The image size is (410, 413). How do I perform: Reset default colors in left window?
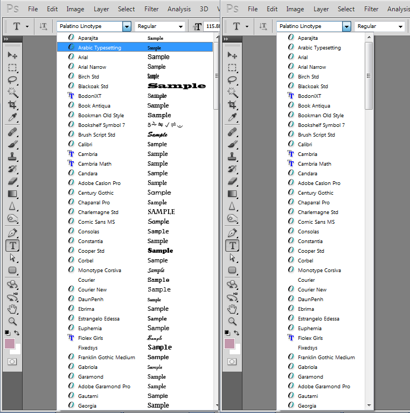8,333
